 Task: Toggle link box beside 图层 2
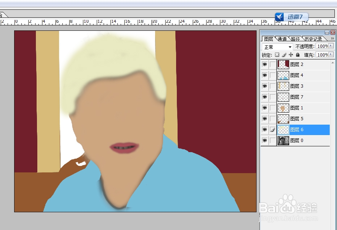pos(272,64)
